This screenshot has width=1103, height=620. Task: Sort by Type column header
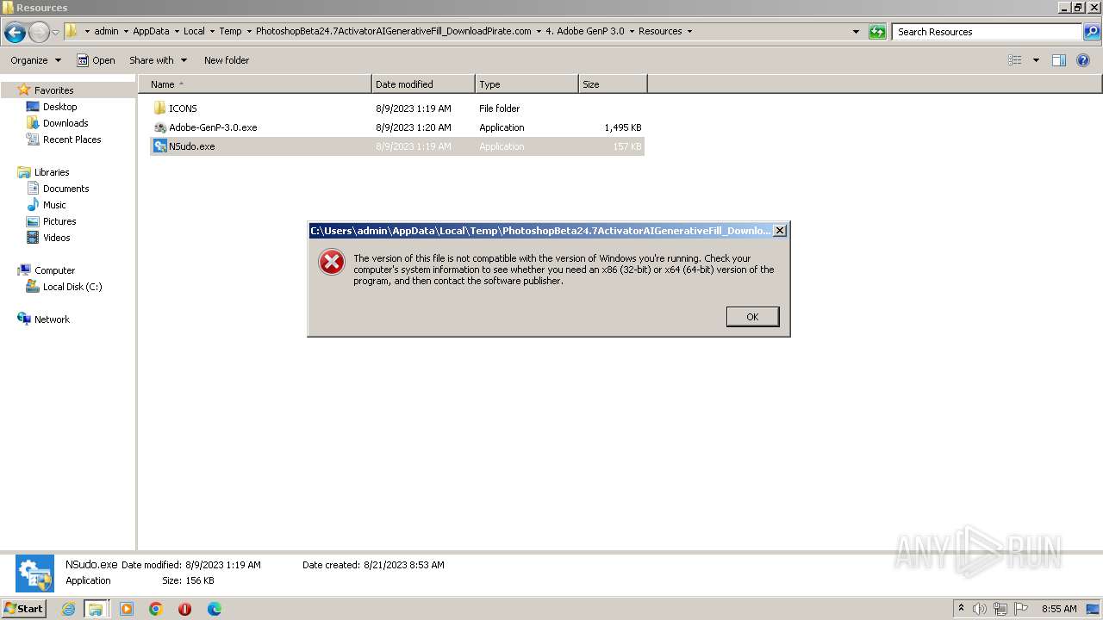pyautogui.click(x=527, y=84)
